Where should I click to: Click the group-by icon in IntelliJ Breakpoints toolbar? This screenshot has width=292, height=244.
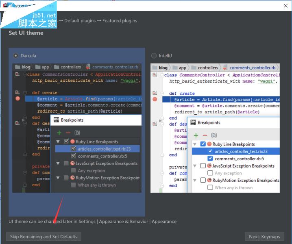214,135
